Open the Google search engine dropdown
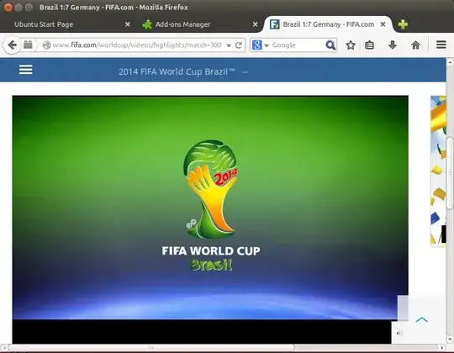This screenshot has height=353, width=454. [261, 45]
